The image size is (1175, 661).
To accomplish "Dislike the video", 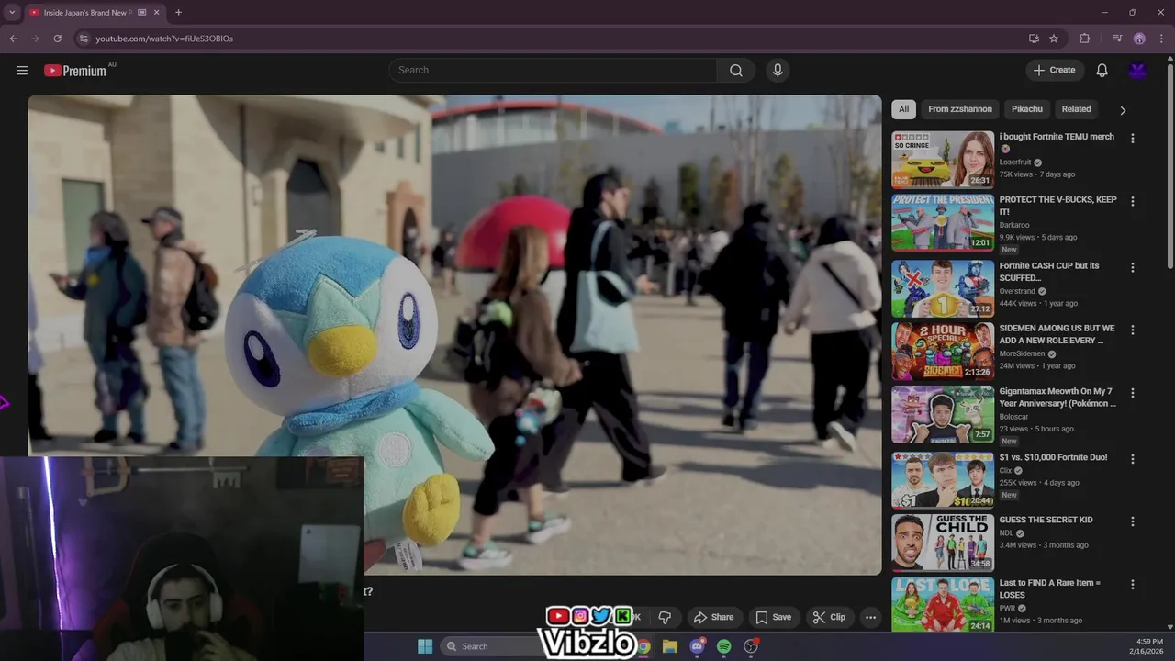I will coord(665,617).
